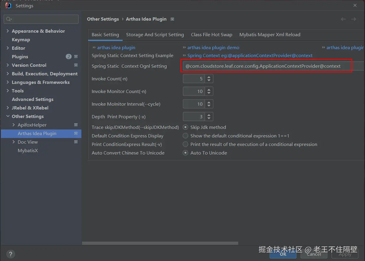Expand Build, Execution, Deployment section

pyautogui.click(x=8, y=74)
